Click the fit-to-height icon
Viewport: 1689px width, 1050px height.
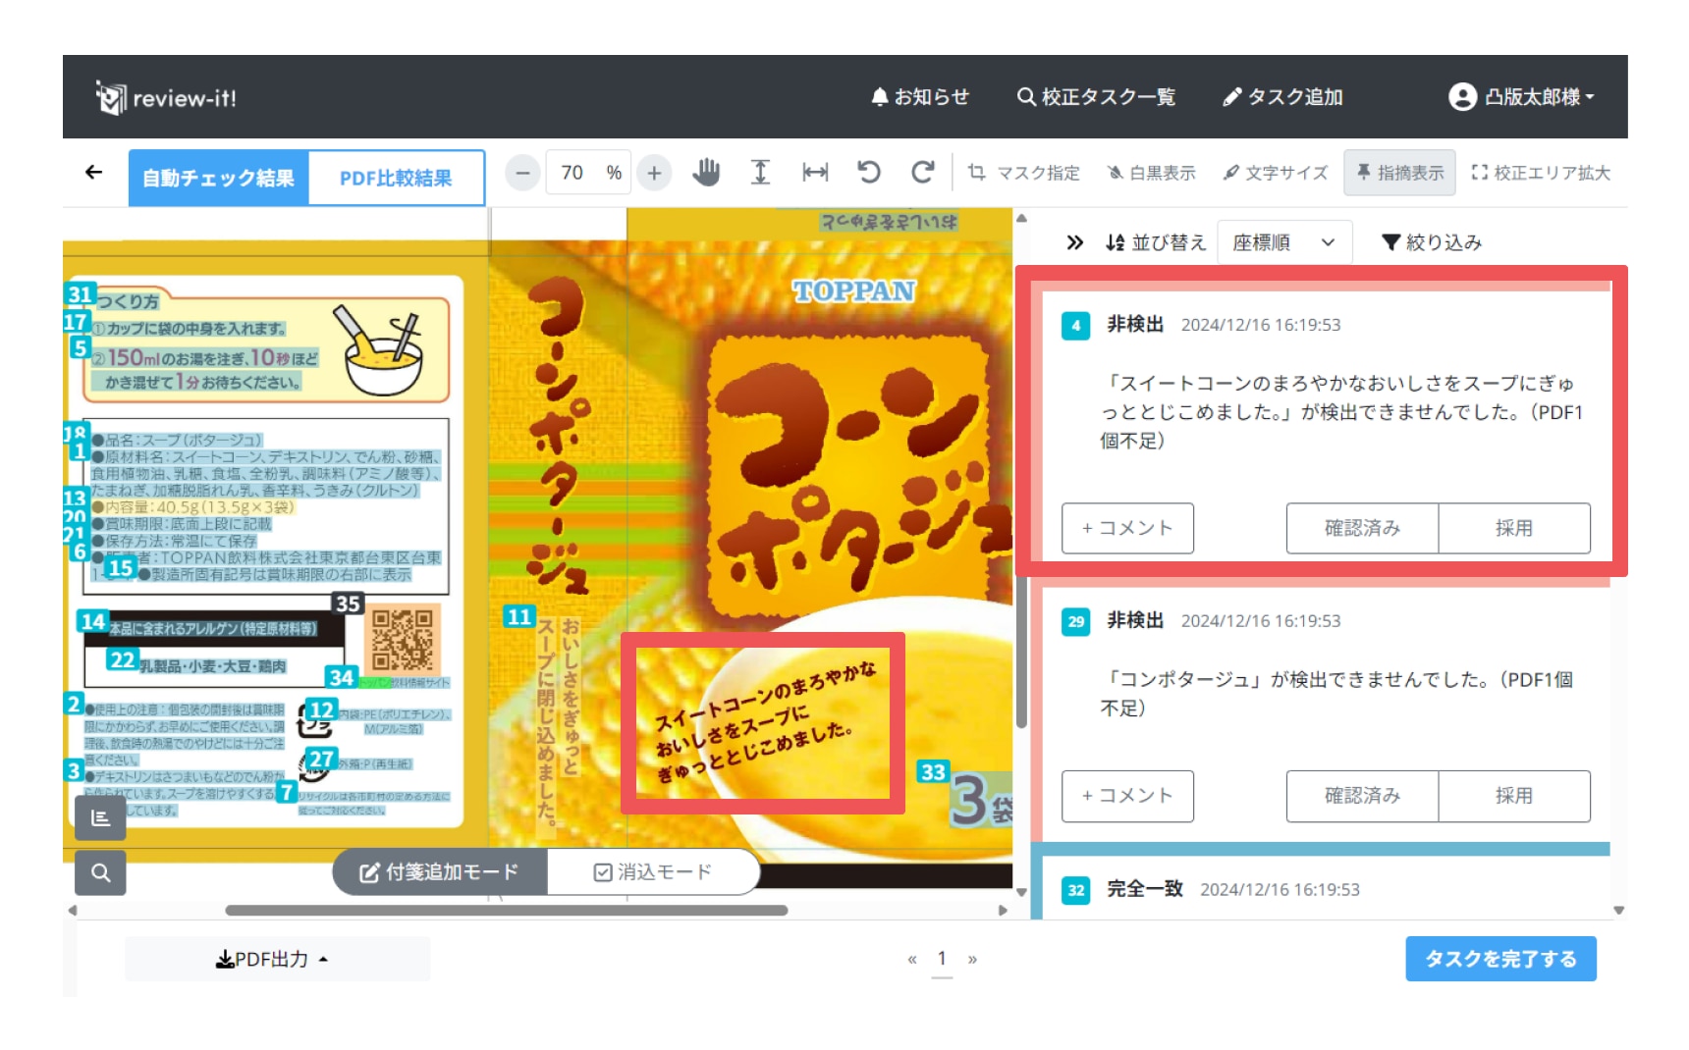[760, 173]
